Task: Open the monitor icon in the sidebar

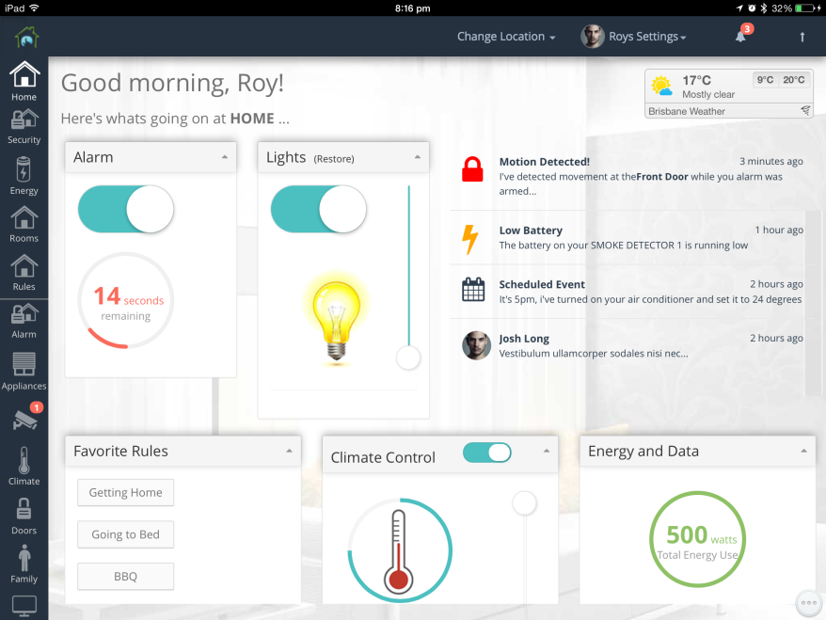Action: (24, 606)
